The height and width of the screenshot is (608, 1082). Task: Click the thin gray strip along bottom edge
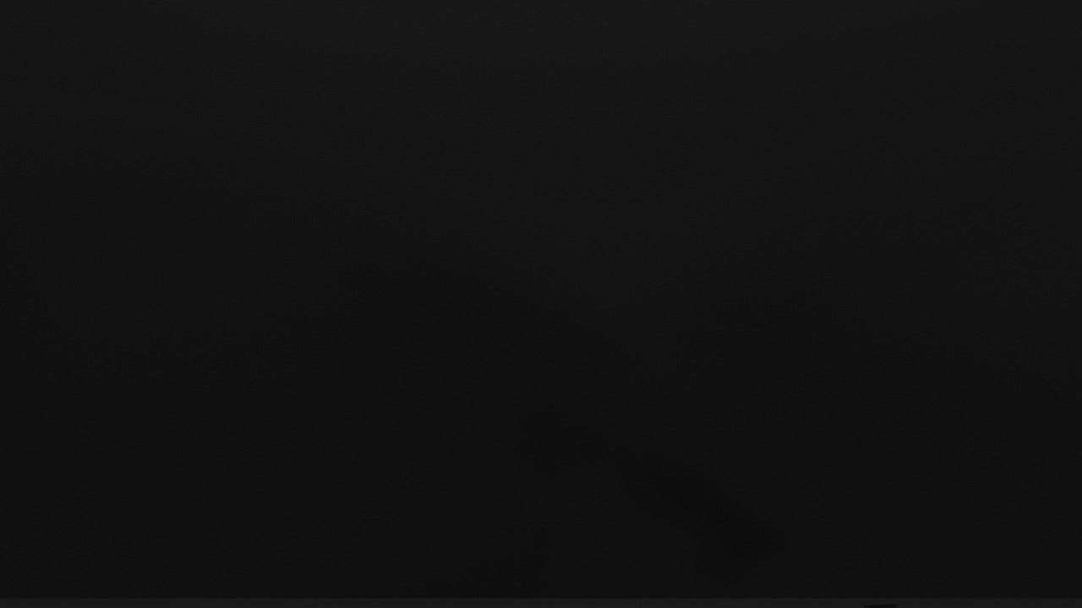pyautogui.click(x=541, y=604)
